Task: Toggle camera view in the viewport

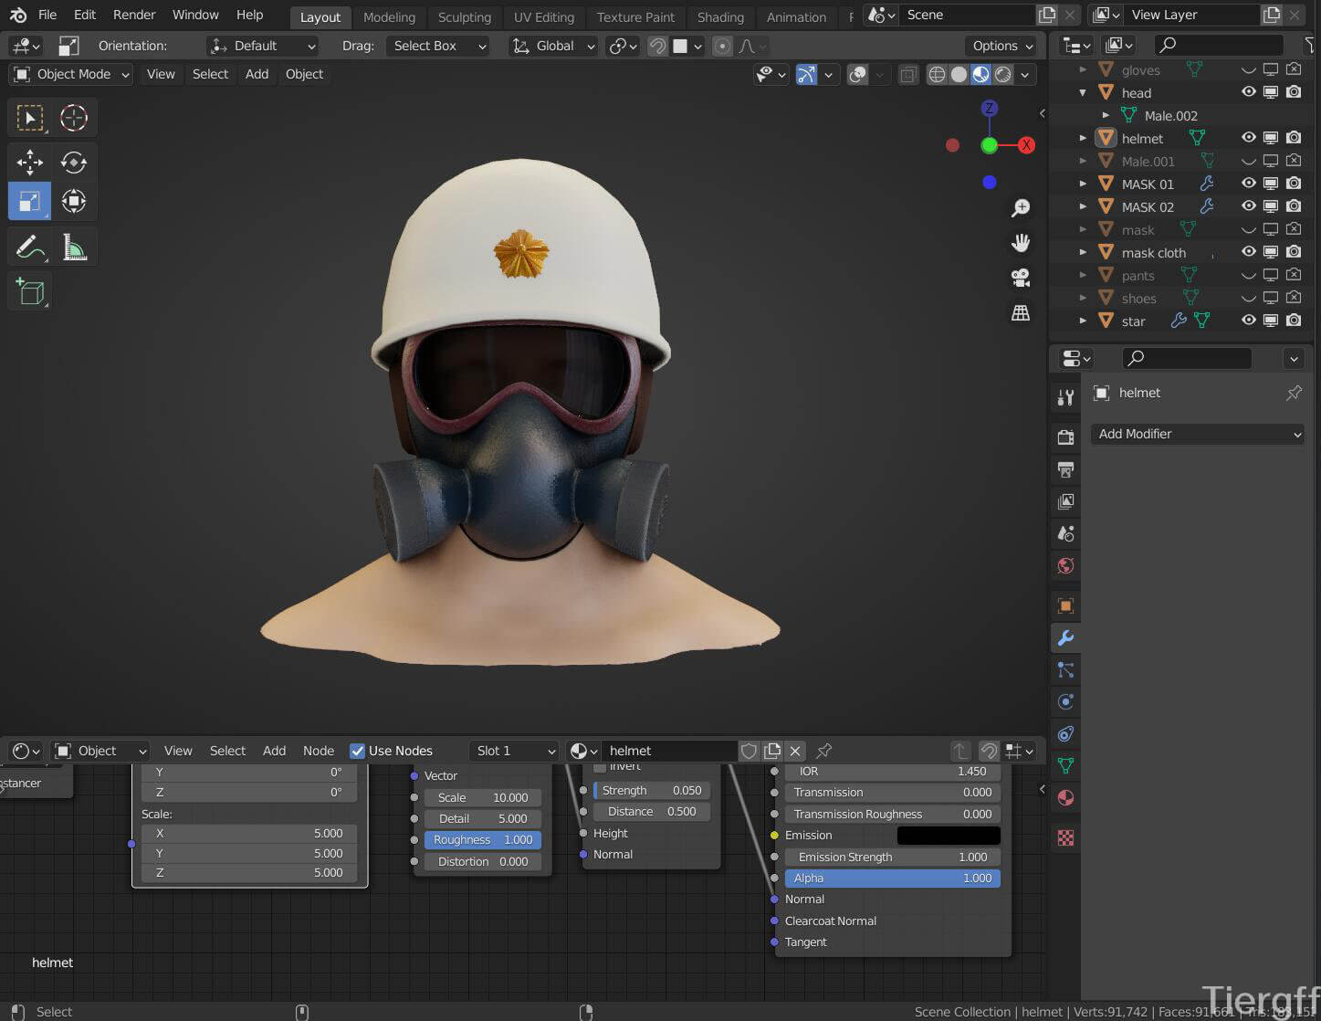Action: click(1021, 278)
